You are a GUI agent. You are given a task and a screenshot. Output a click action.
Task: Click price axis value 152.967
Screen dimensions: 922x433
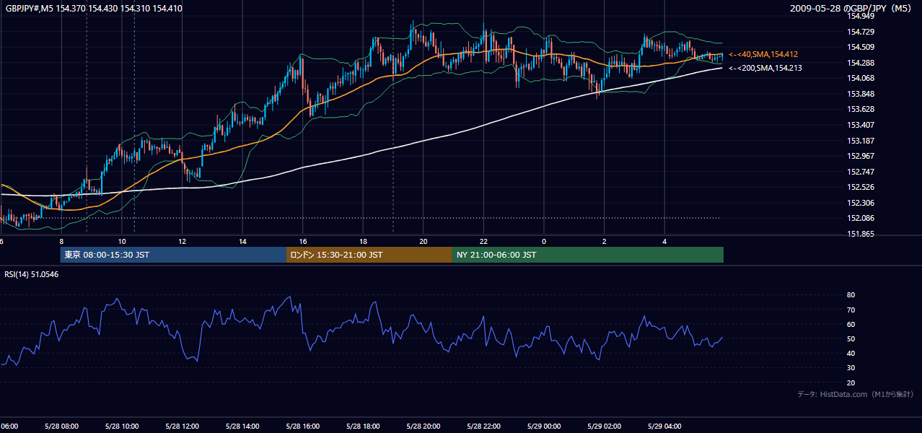point(860,157)
